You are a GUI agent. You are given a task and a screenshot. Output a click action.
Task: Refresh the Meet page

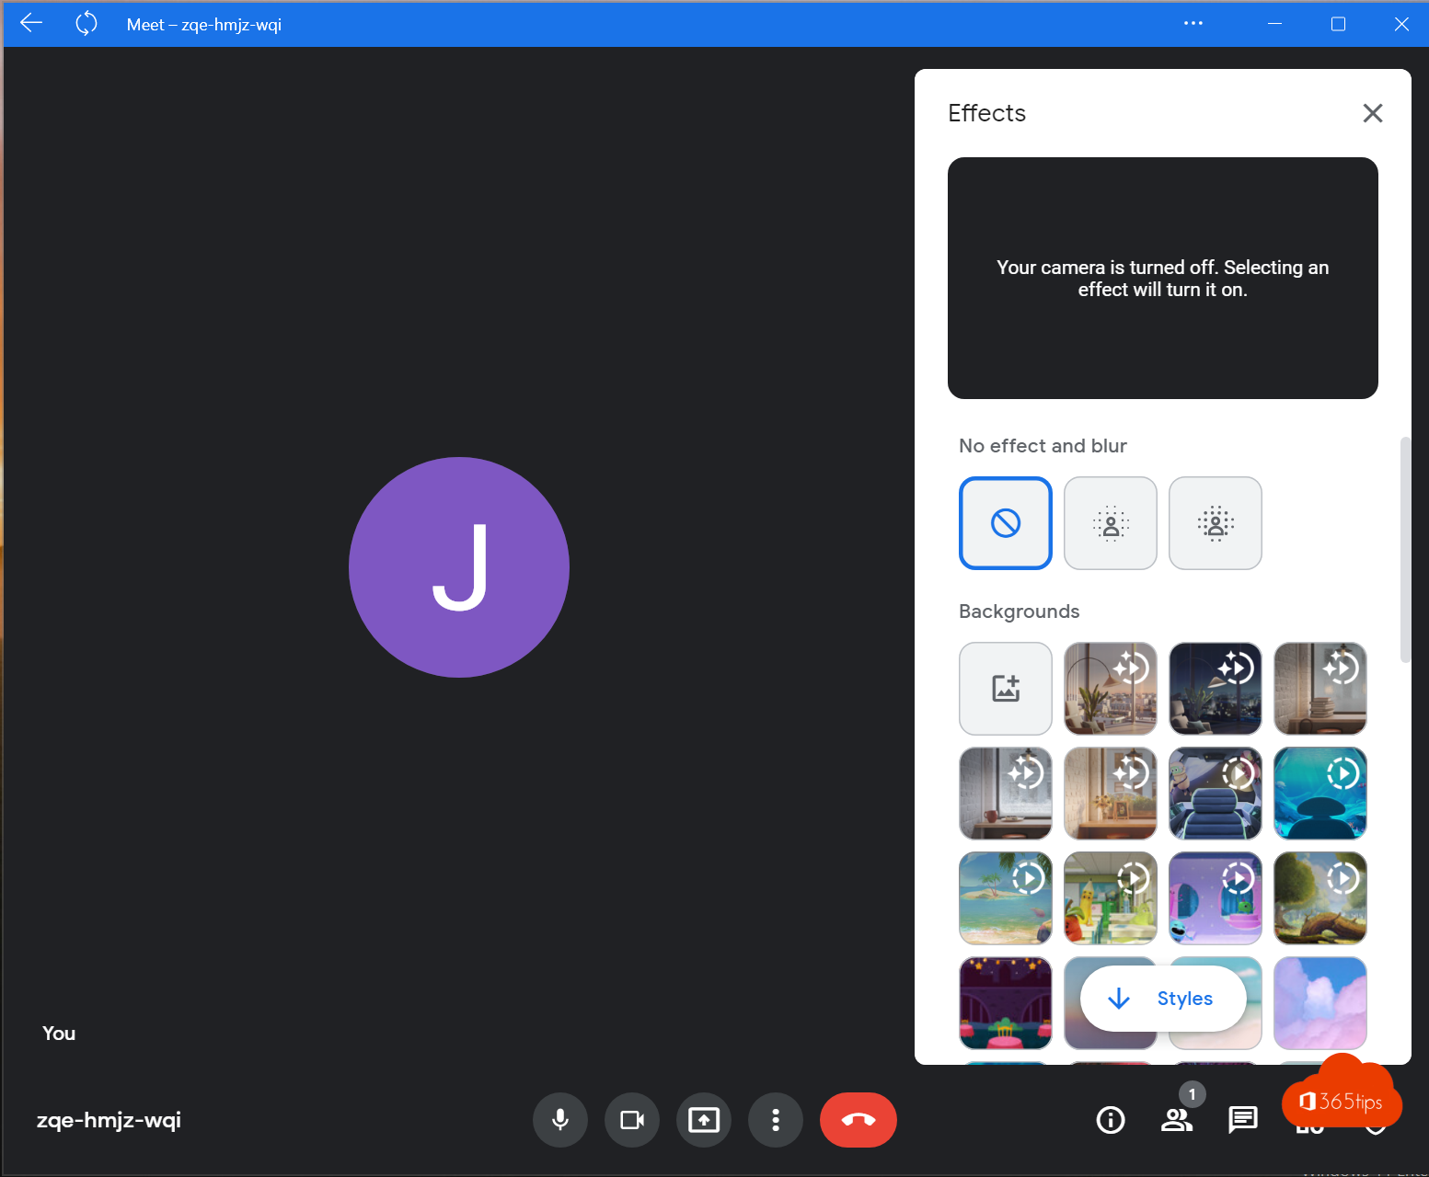click(86, 24)
